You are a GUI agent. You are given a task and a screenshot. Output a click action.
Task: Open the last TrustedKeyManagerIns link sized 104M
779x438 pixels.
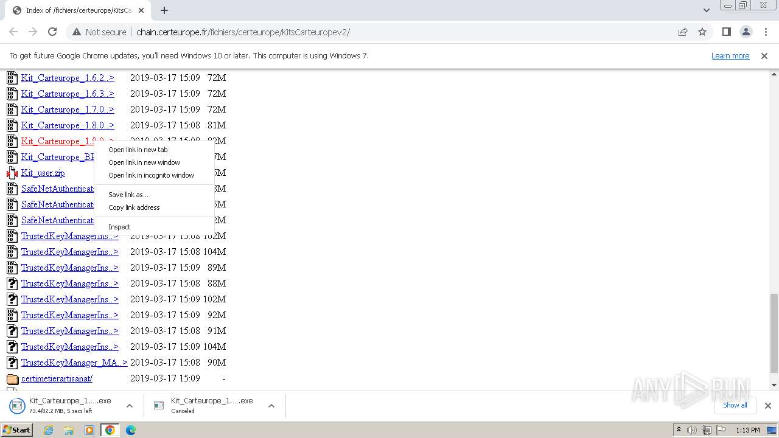[x=70, y=347]
